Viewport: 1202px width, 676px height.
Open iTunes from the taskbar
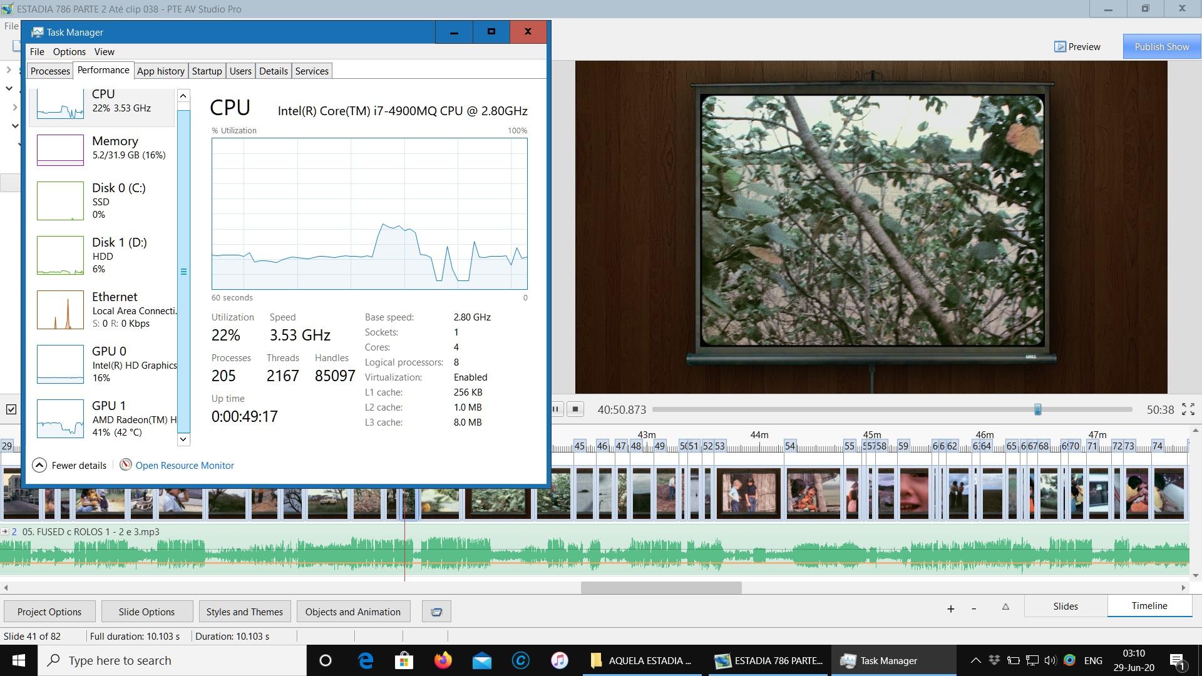tap(559, 660)
